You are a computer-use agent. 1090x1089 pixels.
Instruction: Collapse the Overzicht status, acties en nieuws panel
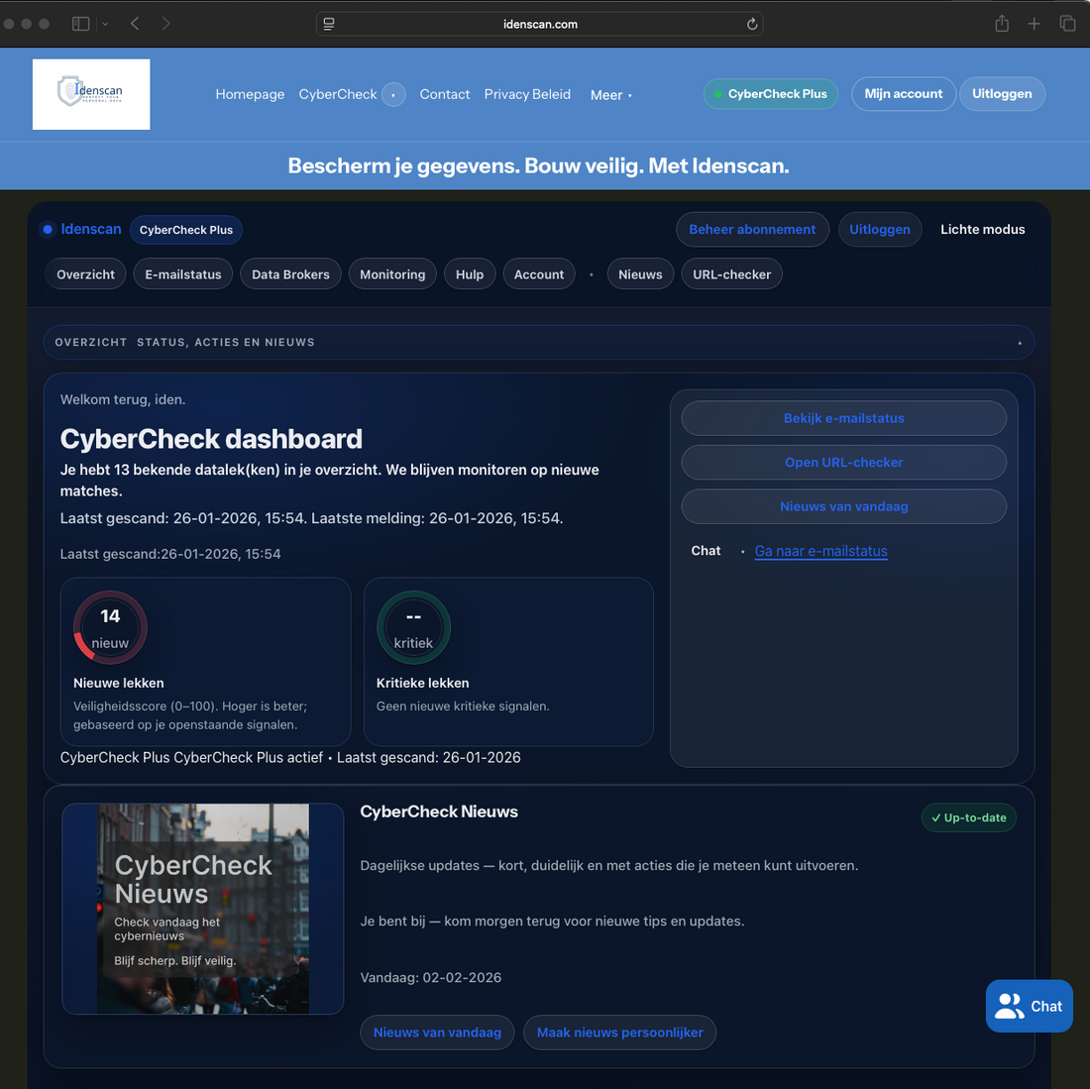[x=1020, y=342]
